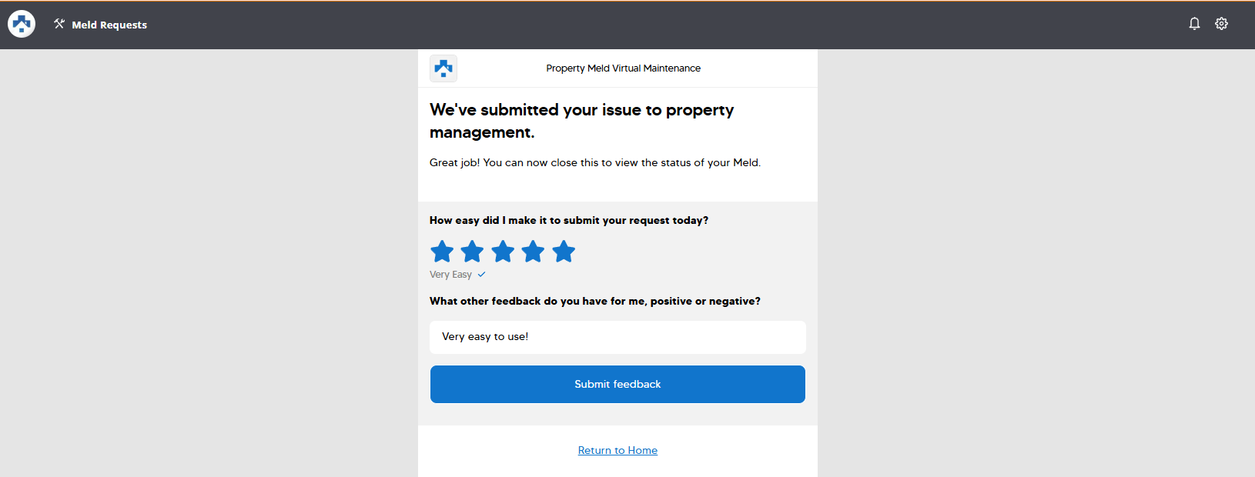The width and height of the screenshot is (1255, 477).
Task: Select the second rating star
Action: [x=472, y=252]
